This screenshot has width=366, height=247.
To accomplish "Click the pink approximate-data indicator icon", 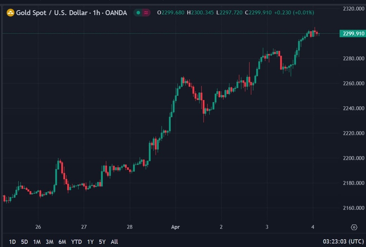I will click(146, 13).
